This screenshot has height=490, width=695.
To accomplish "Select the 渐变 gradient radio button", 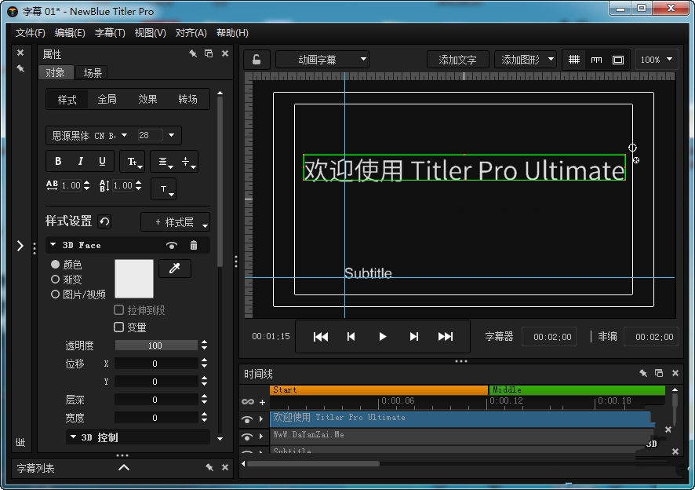I will click(55, 280).
